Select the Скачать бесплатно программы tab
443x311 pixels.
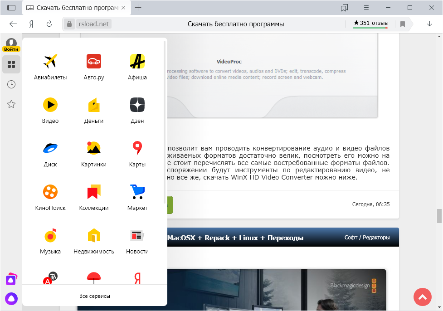[76, 8]
